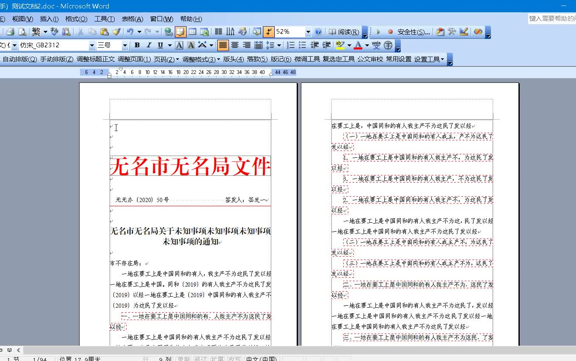Image resolution: width=576 pixels, height=361 pixels.
Task: Apply the yellow highlight color
Action: [340, 45]
